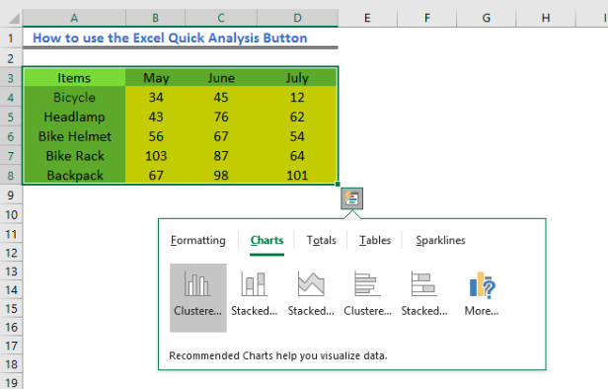The image size is (608, 389).
Task: Select column F header
Action: point(427,18)
